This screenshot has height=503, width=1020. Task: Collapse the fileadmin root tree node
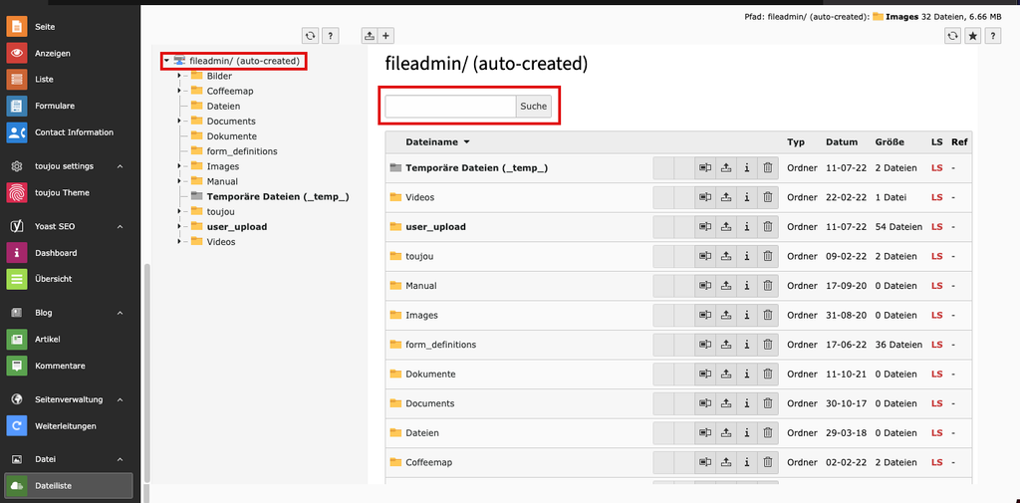[166, 61]
